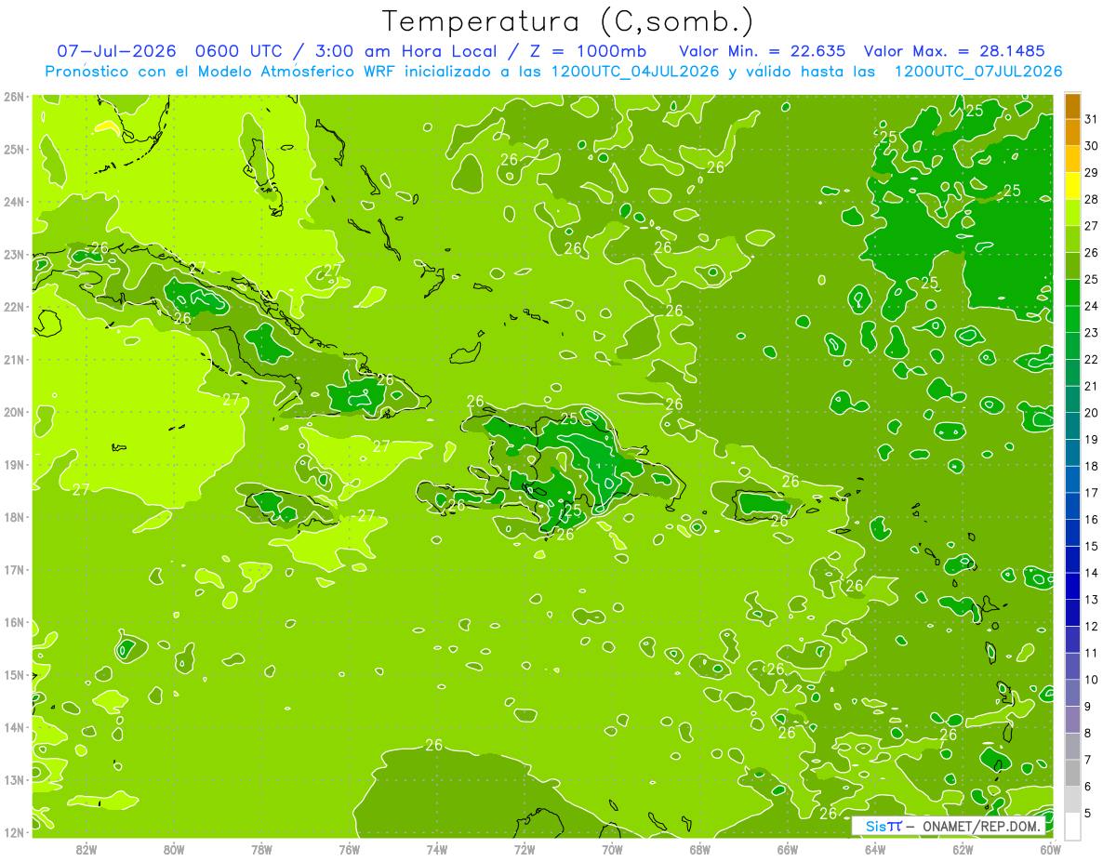Click the longitude axis label '82W'
Viewport: 1116px width, 862px height.
[86, 849]
